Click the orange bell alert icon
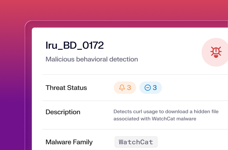This screenshot has width=228, height=150. (x=122, y=88)
